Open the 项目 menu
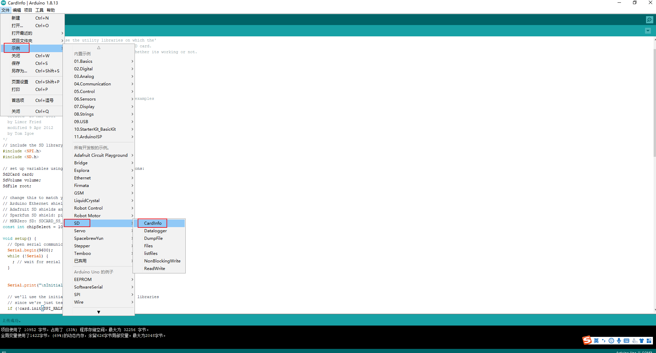Screen dimensions: 656x353 point(28,10)
